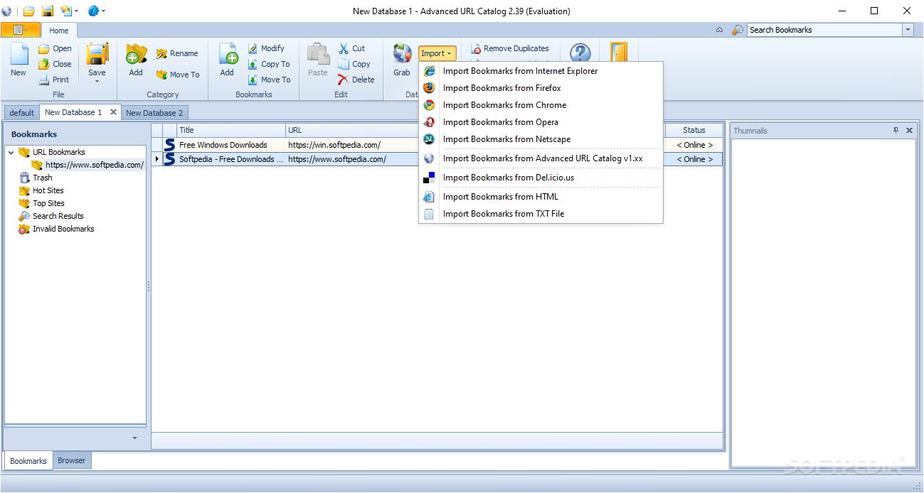The image size is (924, 493).
Task: Select Import Bookmarks from Firefox
Action: click(x=541, y=88)
